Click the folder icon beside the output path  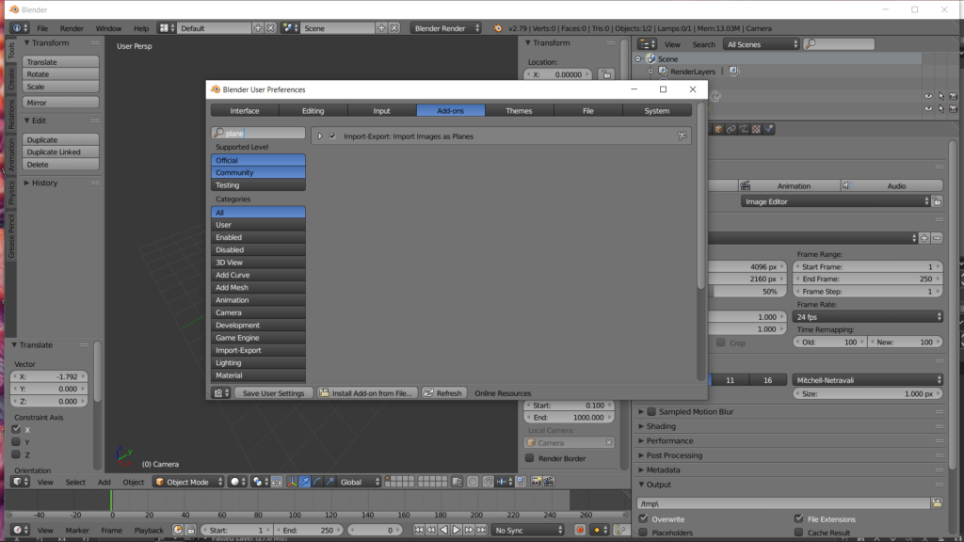(x=936, y=503)
